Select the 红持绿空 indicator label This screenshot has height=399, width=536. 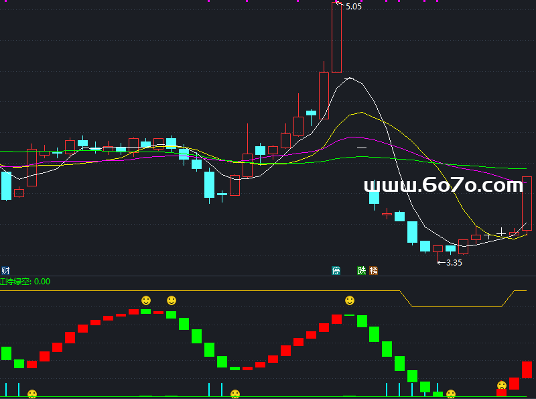pyautogui.click(x=25, y=282)
